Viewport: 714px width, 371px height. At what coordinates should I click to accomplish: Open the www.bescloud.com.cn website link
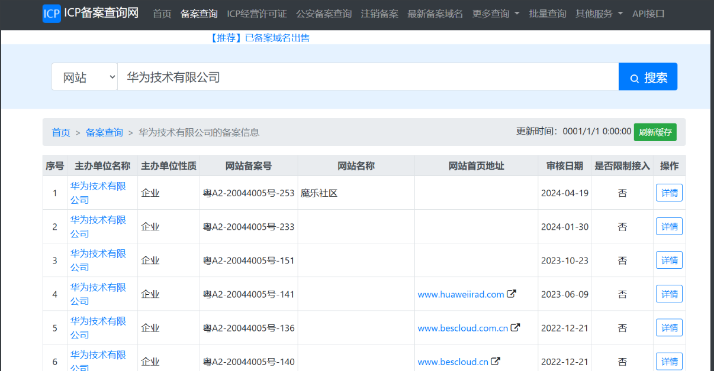click(x=463, y=328)
